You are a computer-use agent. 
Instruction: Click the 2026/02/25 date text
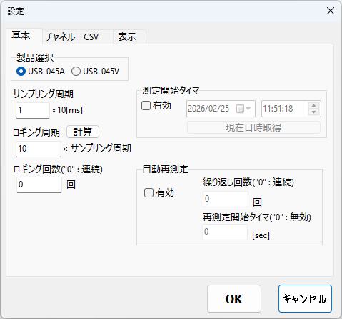[208, 109]
